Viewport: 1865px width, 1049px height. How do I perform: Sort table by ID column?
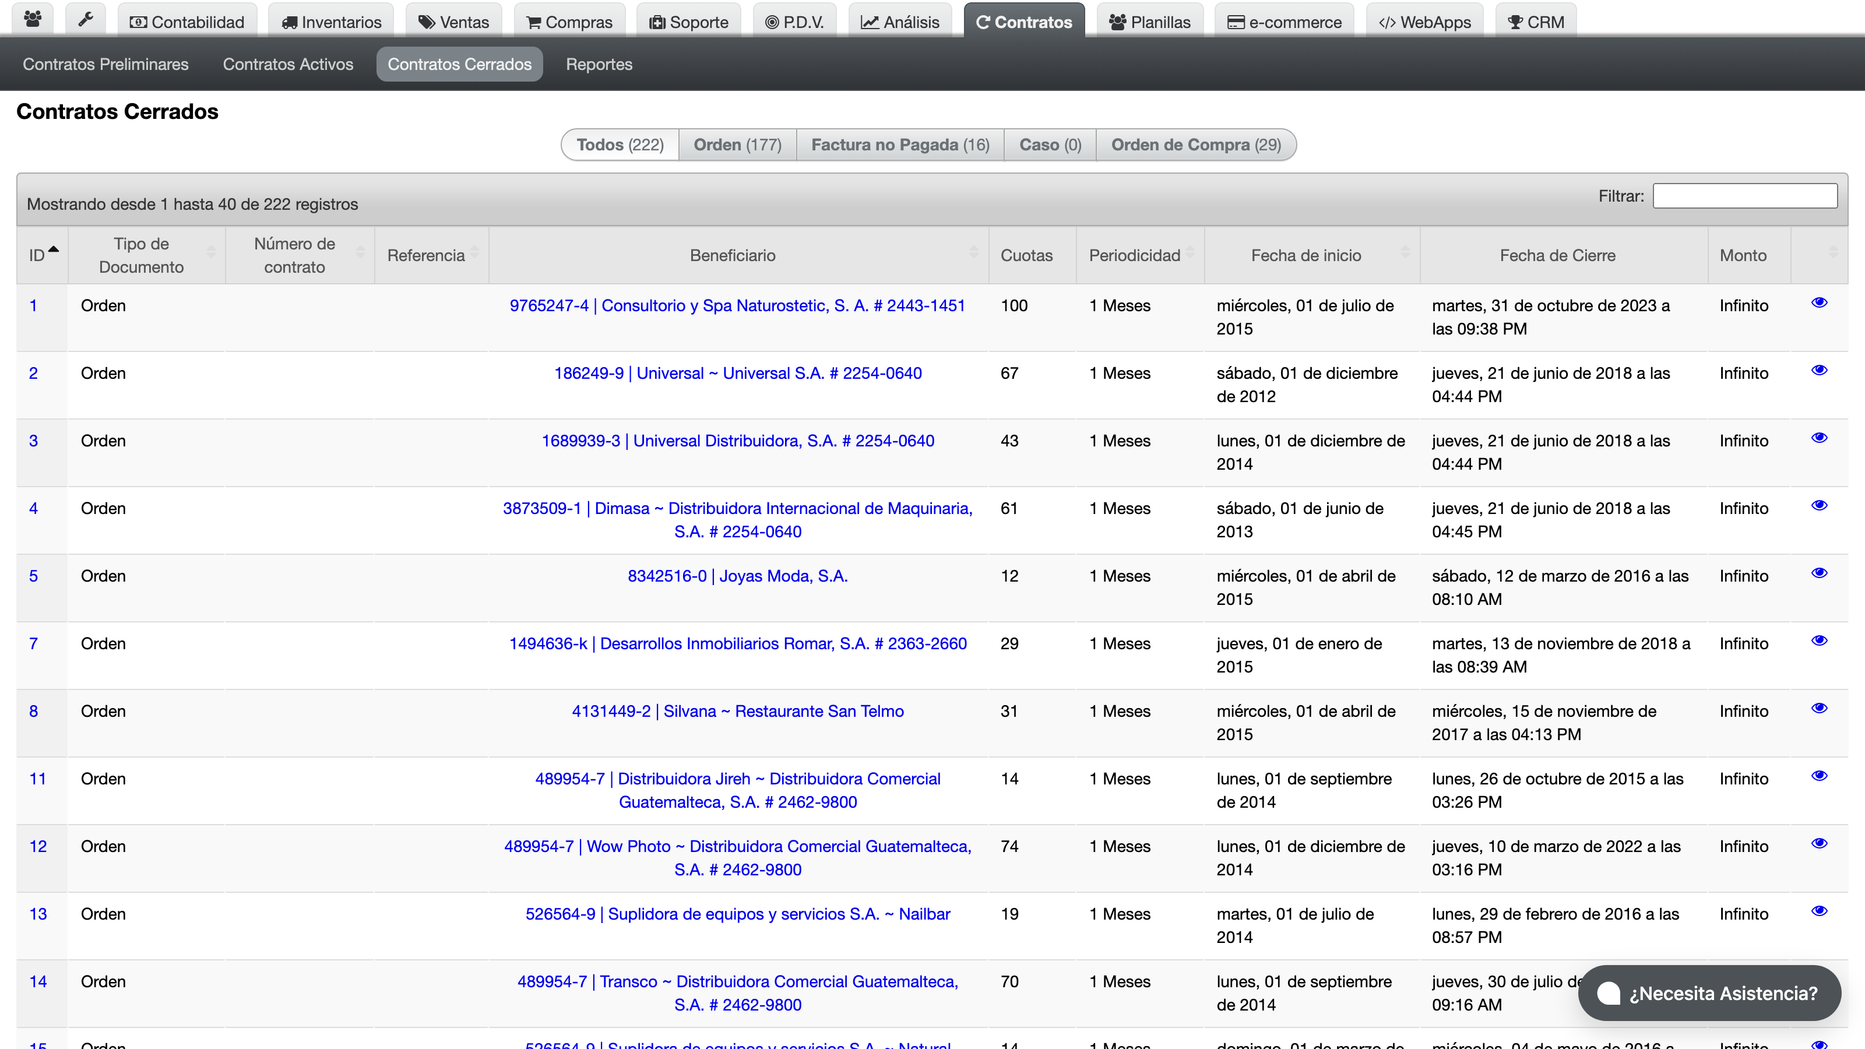(x=43, y=255)
